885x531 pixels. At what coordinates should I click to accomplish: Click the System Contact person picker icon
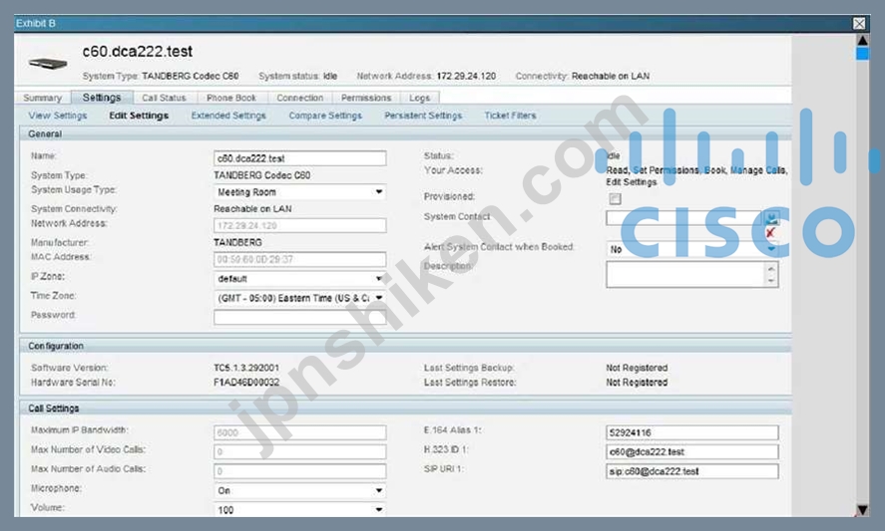(x=771, y=217)
